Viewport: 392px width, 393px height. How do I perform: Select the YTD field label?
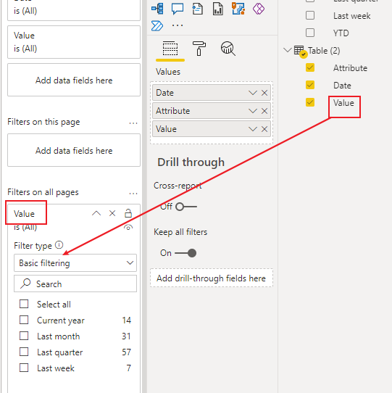click(x=341, y=33)
